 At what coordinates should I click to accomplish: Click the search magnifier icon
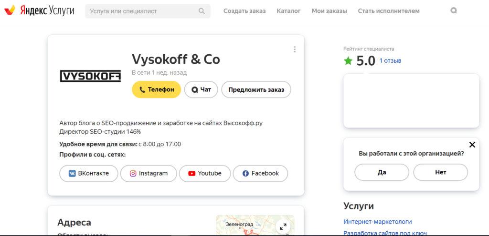pyautogui.click(x=202, y=11)
